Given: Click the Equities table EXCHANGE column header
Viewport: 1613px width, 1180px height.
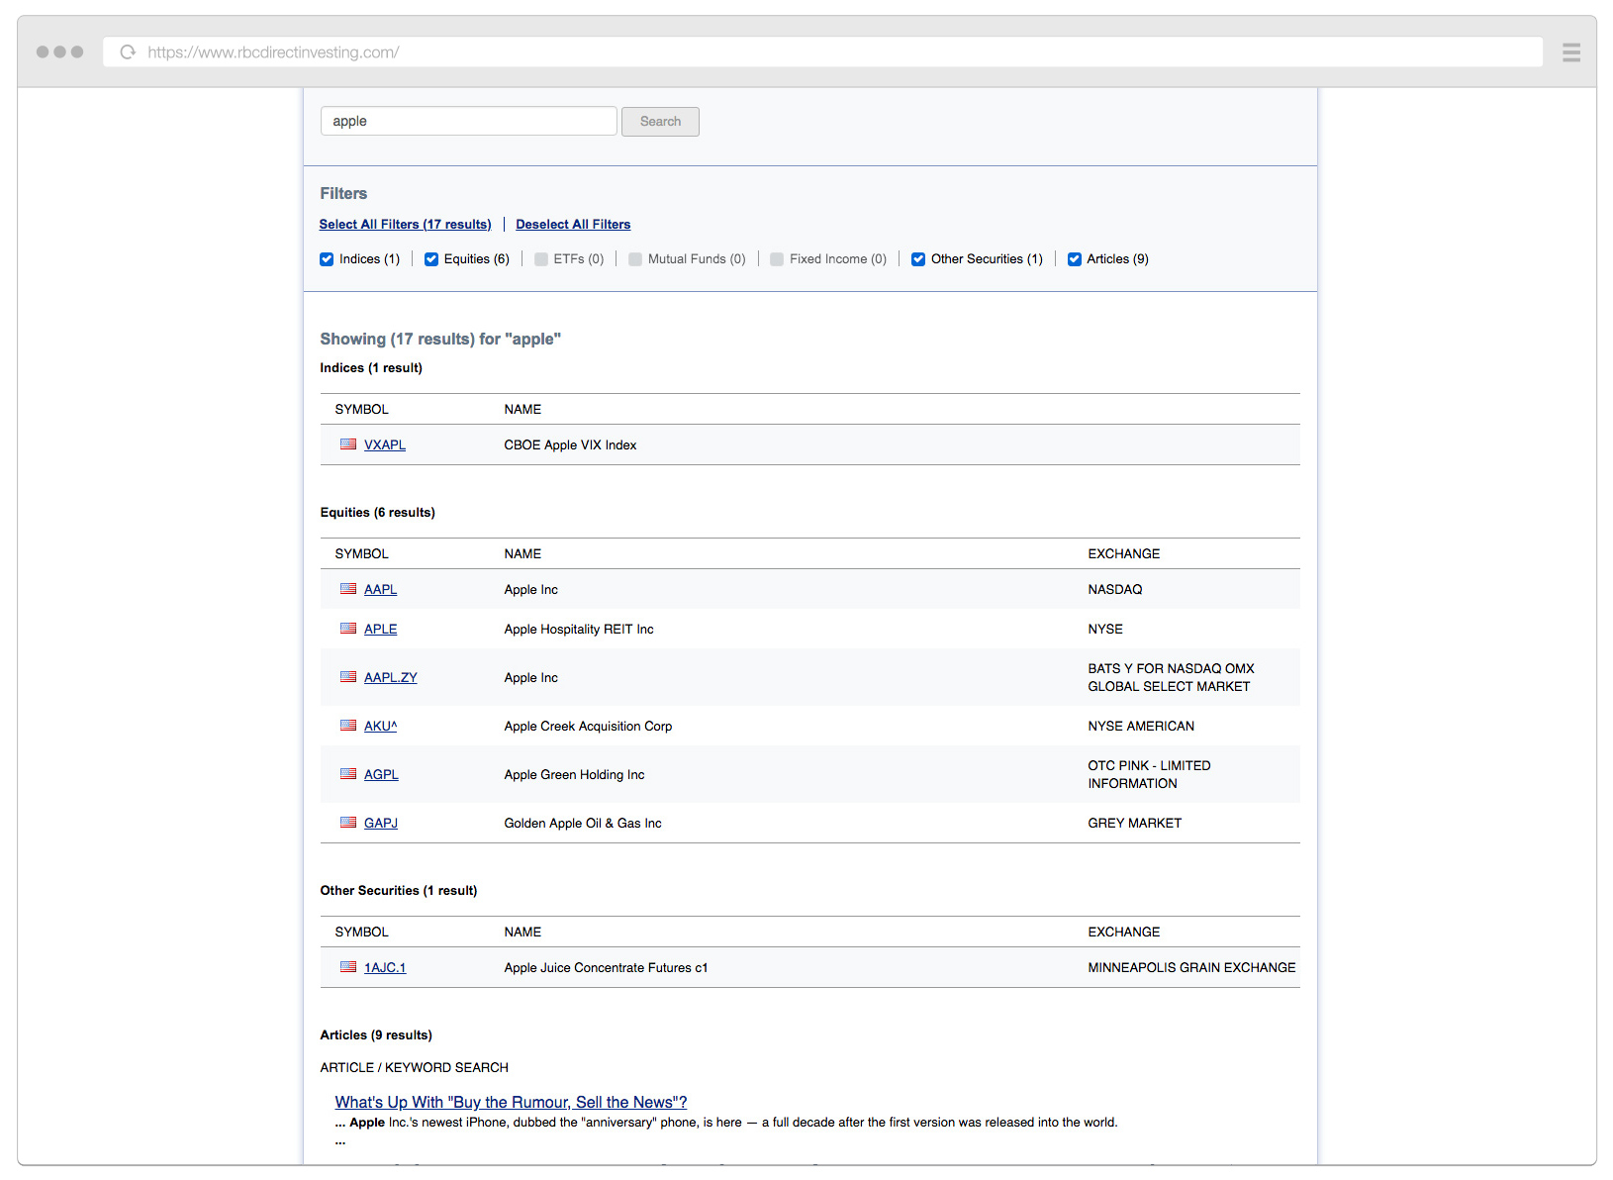Looking at the screenshot, I should pyautogui.click(x=1124, y=554).
